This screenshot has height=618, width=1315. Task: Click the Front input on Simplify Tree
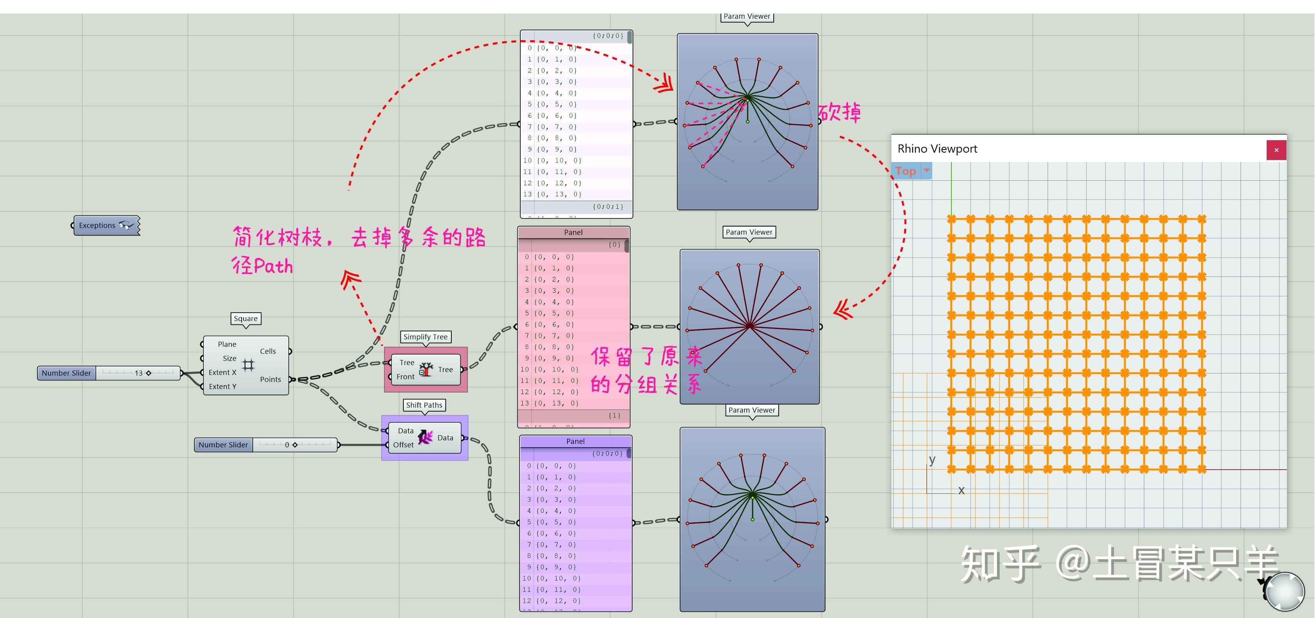click(x=405, y=377)
